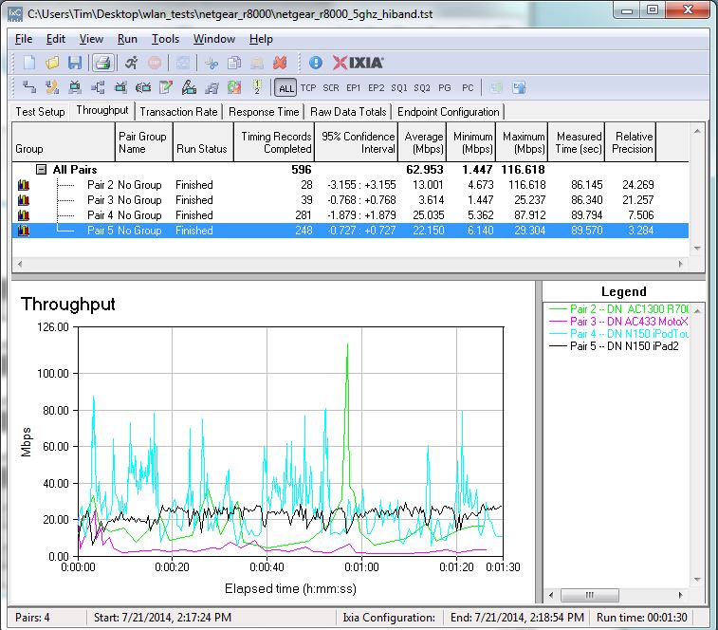Copy selected pair with copy icon

pos(234,63)
